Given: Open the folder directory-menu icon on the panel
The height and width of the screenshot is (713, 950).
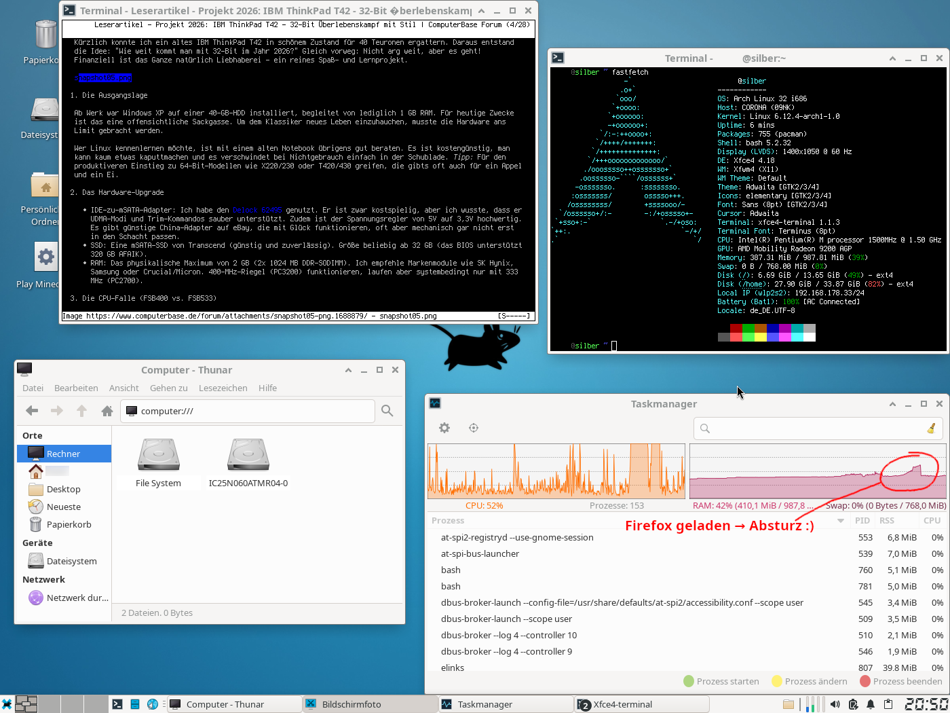Looking at the screenshot, I should [788, 704].
